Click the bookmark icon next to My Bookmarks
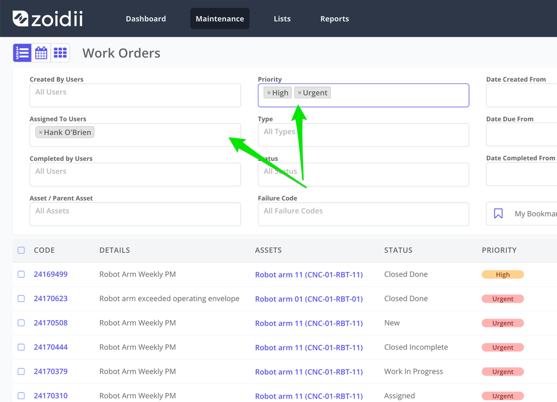 (x=498, y=213)
